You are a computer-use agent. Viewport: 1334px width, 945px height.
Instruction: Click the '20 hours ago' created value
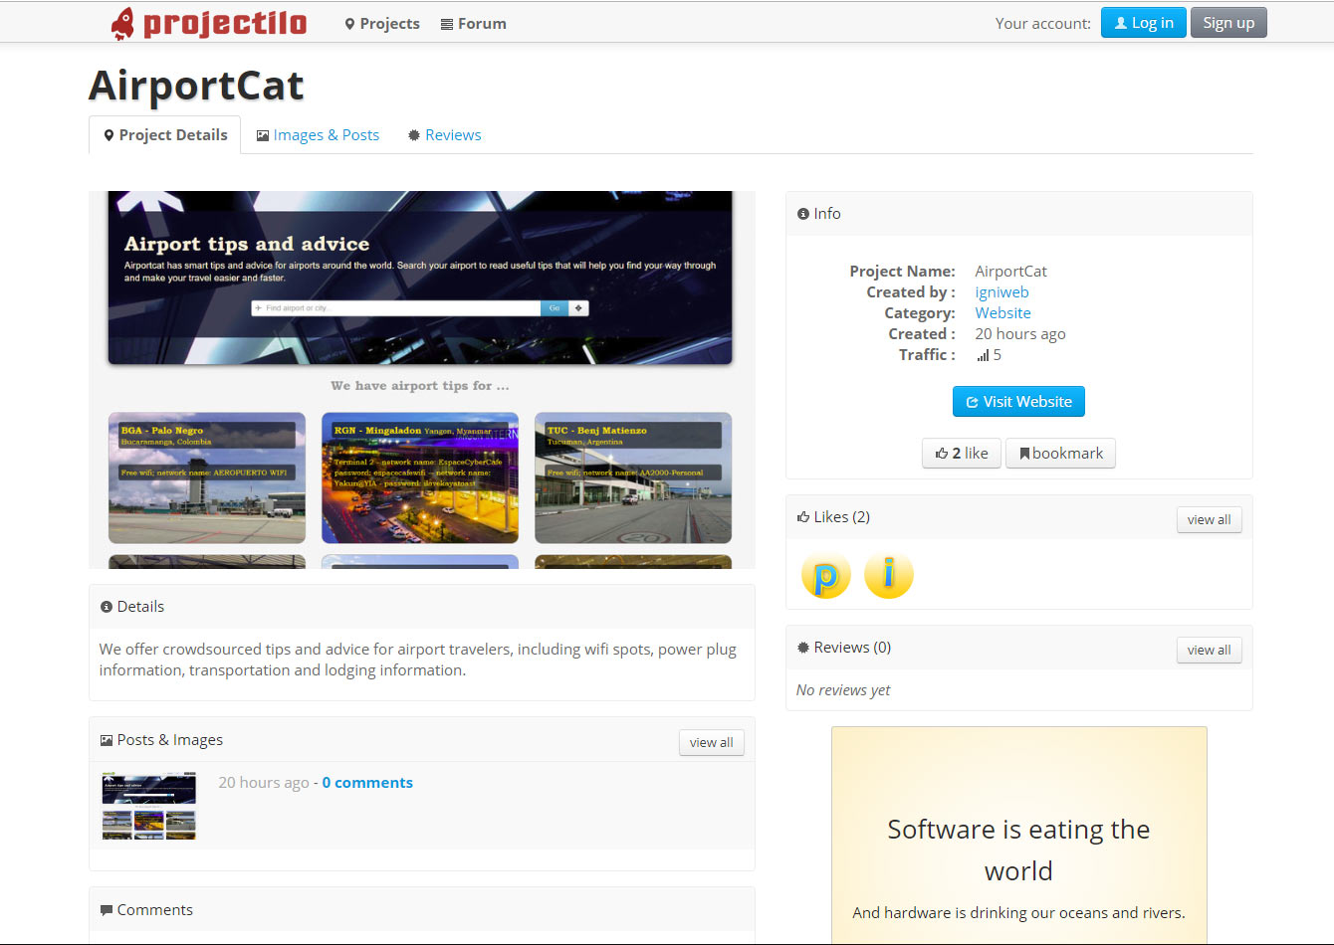coord(1020,334)
